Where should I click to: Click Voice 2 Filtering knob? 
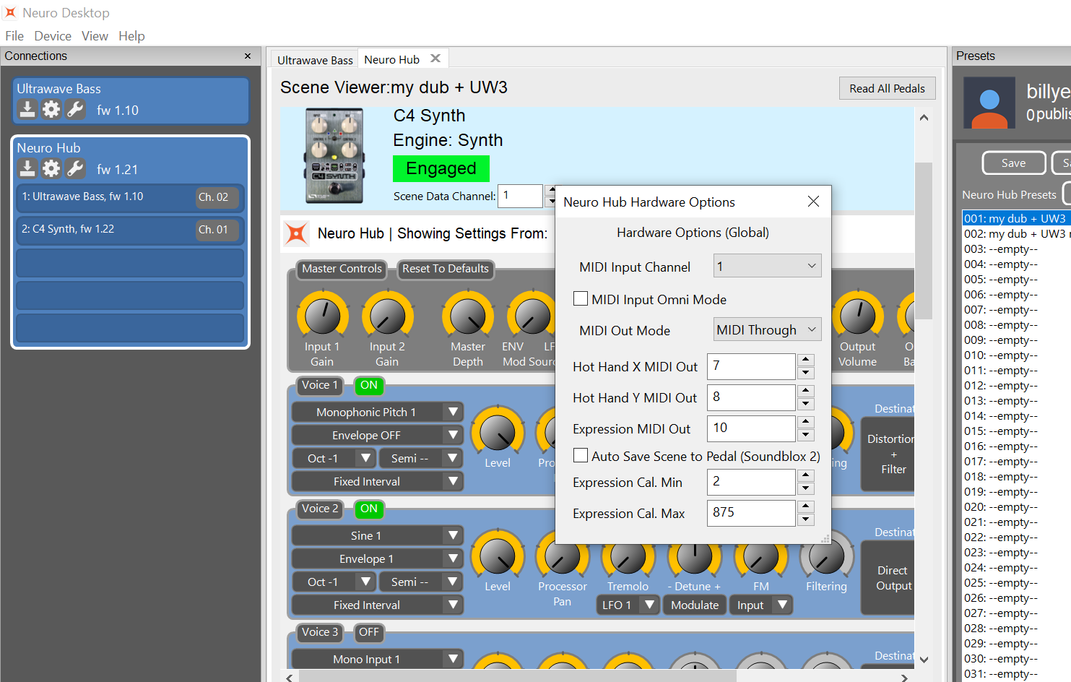pyautogui.click(x=826, y=556)
